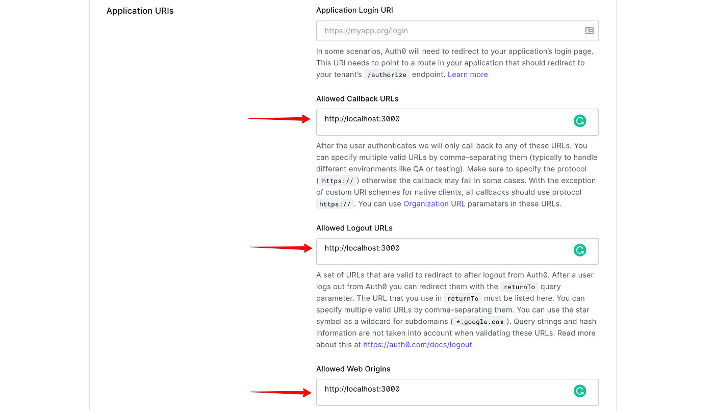Open Grammarly icon on Allowed Logout URLs field
The width and height of the screenshot is (714, 411).
(579, 250)
